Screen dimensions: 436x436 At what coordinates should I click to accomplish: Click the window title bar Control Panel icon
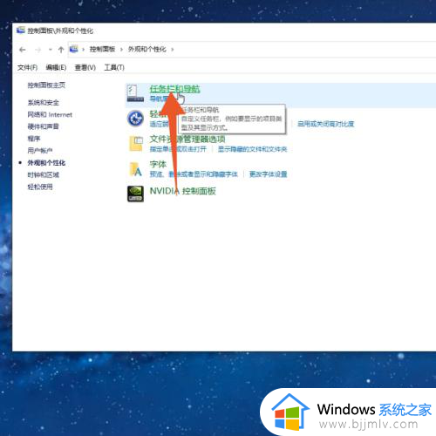21,31
